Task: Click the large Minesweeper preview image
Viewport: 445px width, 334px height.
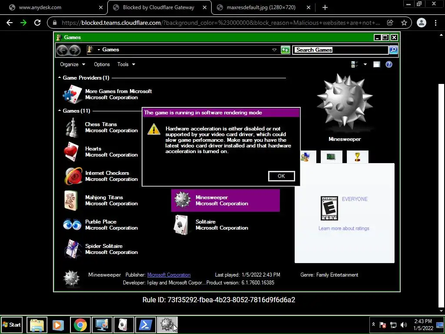Action: click(x=345, y=101)
